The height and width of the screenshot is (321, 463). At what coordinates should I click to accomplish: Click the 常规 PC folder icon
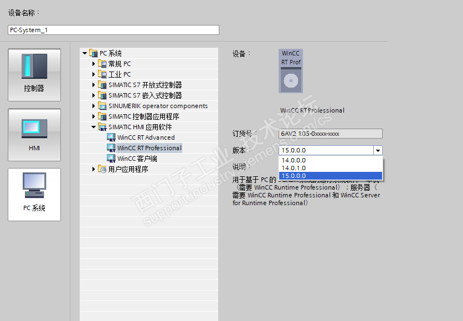pyautogui.click(x=102, y=64)
